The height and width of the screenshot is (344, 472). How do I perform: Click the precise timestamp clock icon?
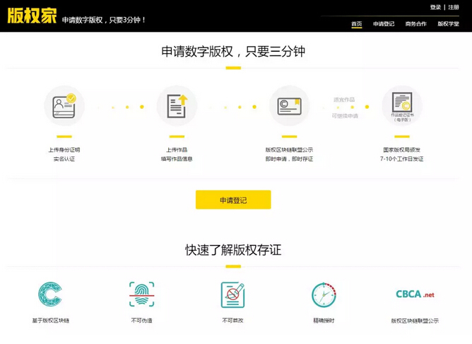point(324,294)
